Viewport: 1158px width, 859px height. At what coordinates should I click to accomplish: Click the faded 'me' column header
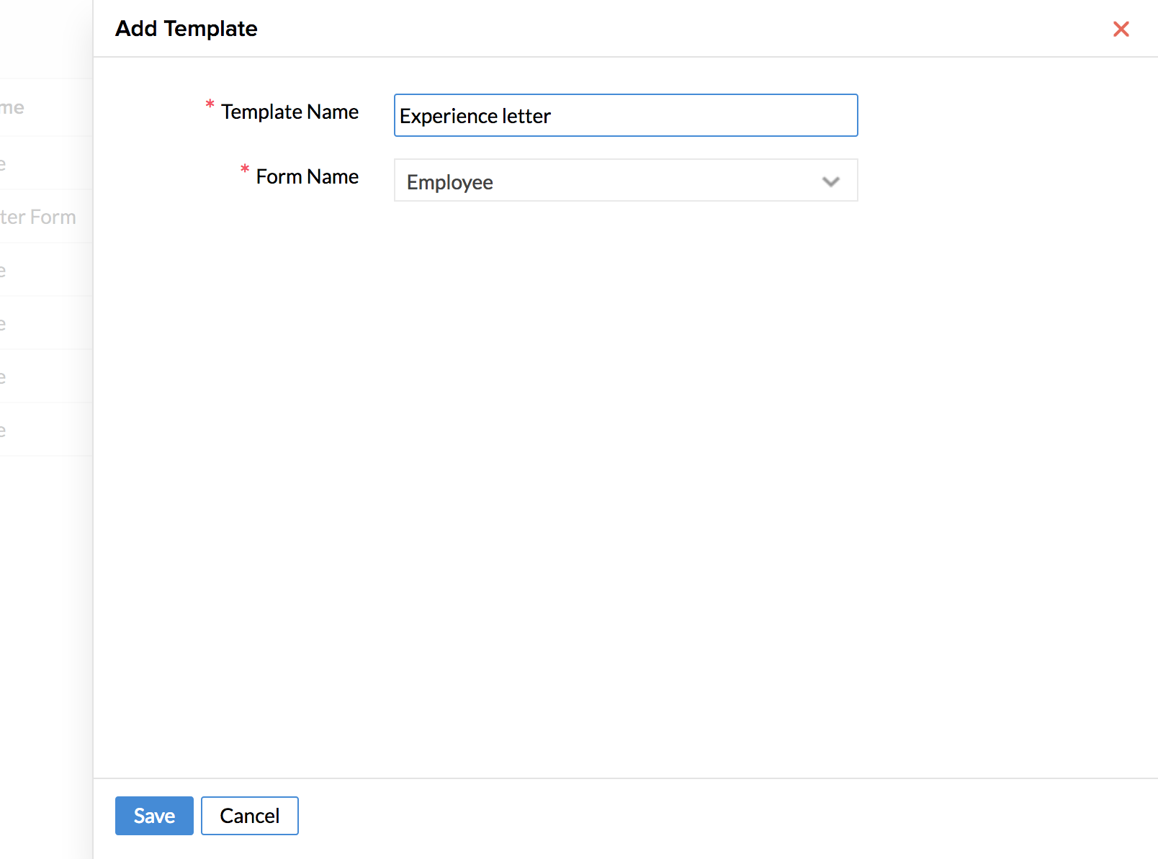(x=13, y=108)
